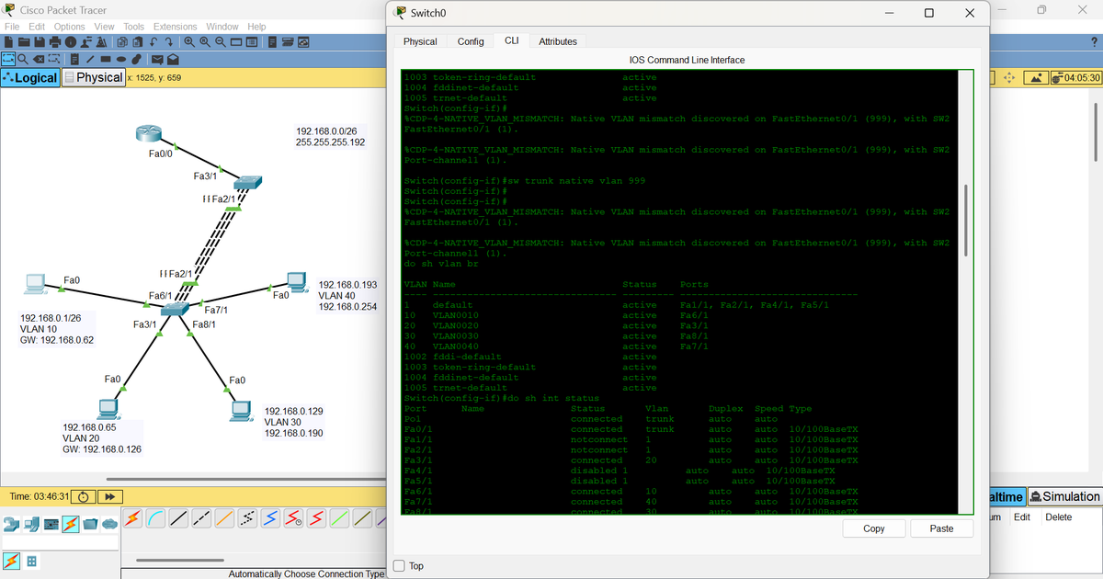Click the Zoom In magnifier icon
The height and width of the screenshot is (579, 1103).
pos(189,42)
